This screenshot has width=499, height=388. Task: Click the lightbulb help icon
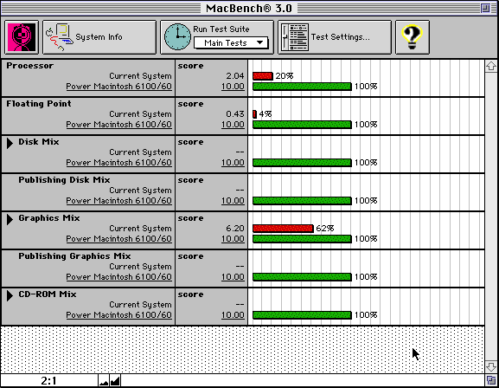coord(413,37)
